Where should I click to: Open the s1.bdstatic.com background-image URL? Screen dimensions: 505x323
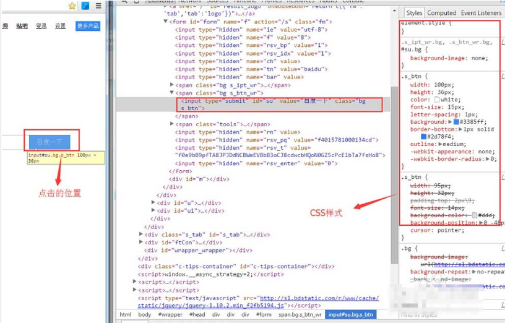[469, 264]
